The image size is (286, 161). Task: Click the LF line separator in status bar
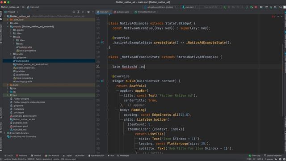[254, 159]
